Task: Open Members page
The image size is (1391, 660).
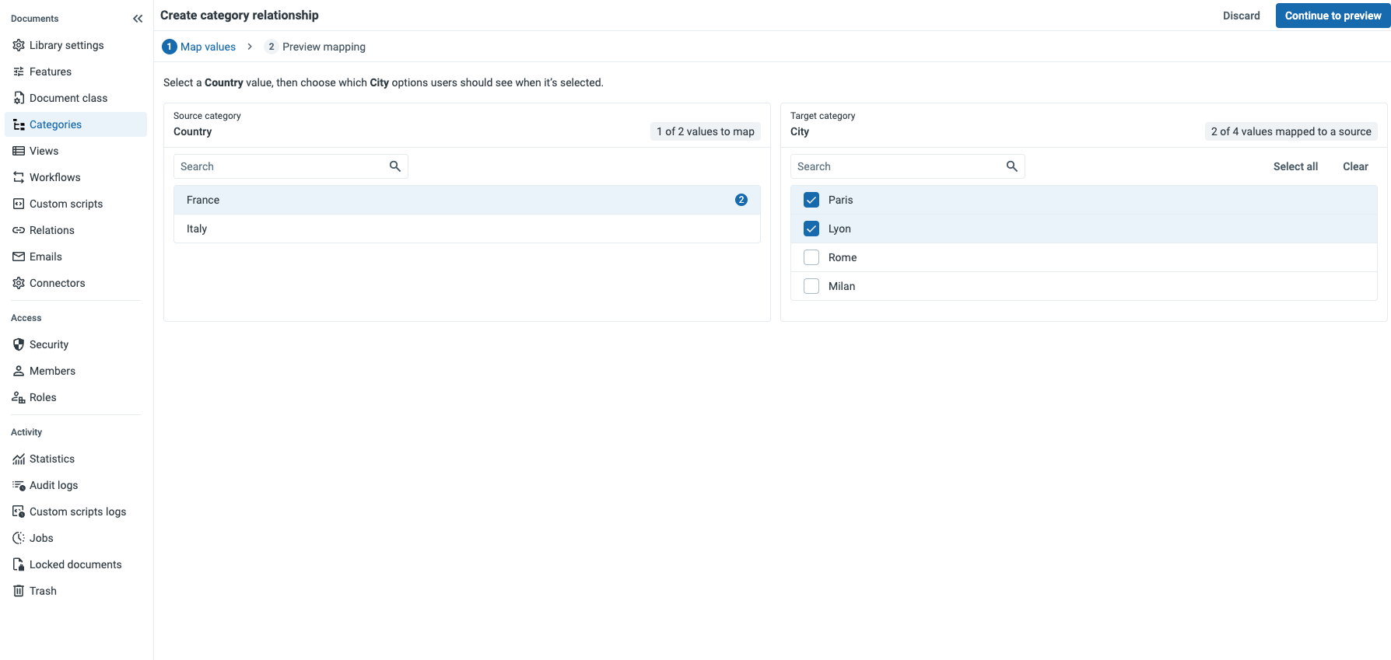Action: click(x=76, y=371)
